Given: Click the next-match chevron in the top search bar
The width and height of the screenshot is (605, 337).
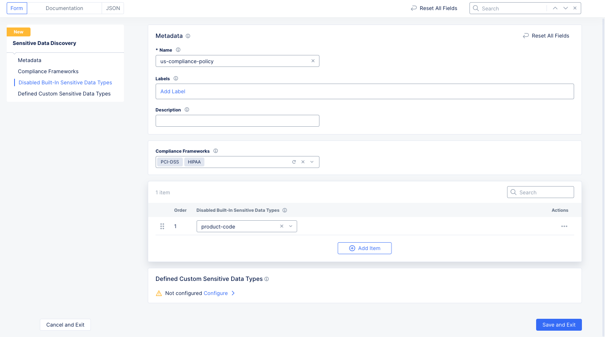Looking at the screenshot, I should pos(565,8).
